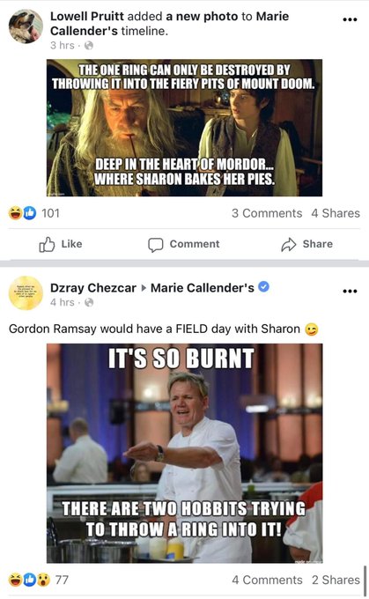Click the Share arrow icon
Screen dimensions: 369x599
[x=288, y=245]
